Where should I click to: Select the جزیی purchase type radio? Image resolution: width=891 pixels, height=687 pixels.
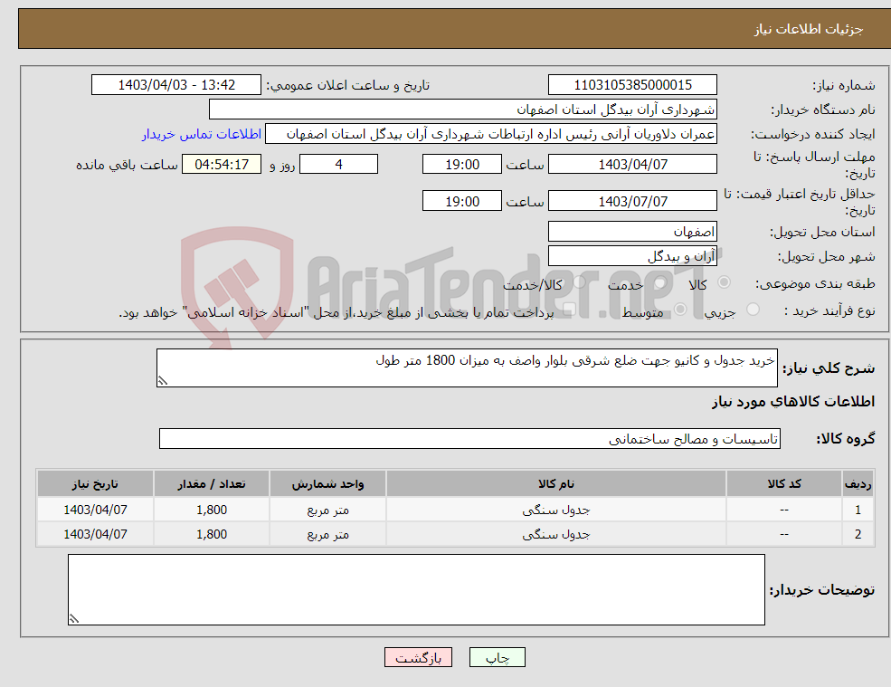tap(753, 310)
